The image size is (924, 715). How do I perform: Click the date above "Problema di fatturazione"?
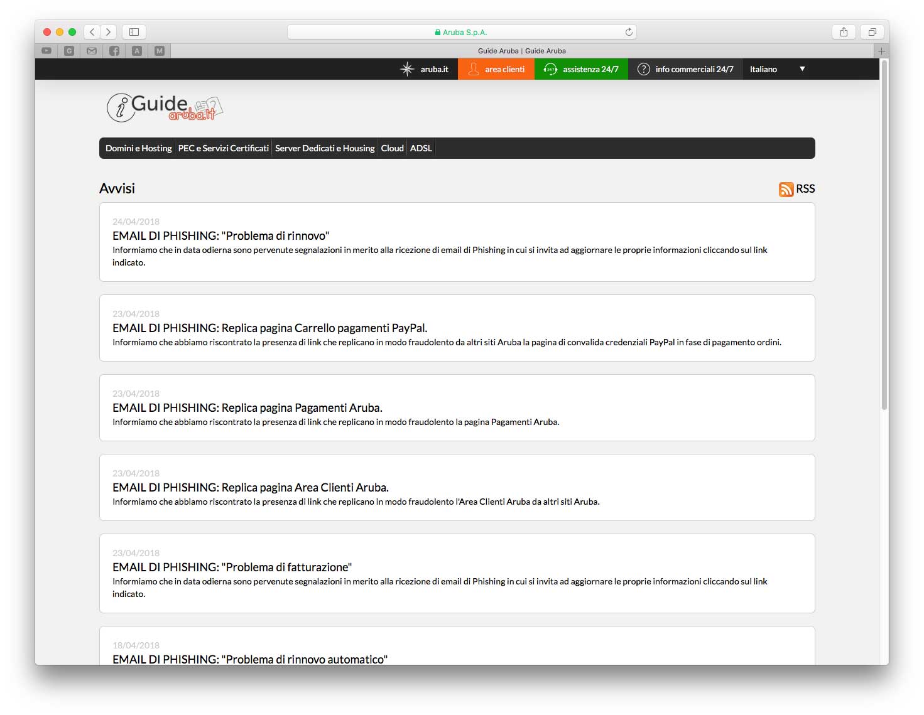pyautogui.click(x=136, y=553)
